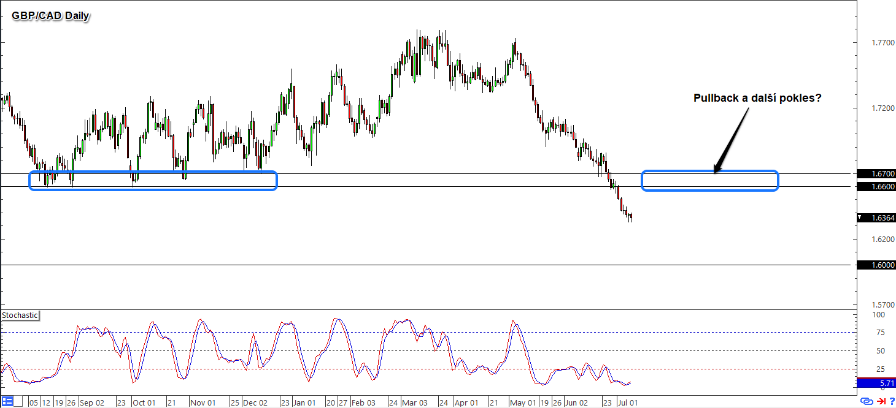Image resolution: width=896 pixels, height=408 pixels.
Task: Click the GBP/CAD Daily chart title
Action: click(50, 16)
